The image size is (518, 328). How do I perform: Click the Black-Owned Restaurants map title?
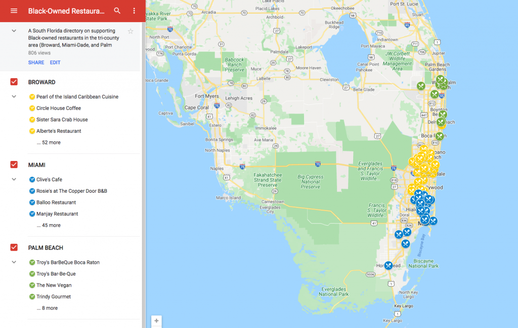coord(66,11)
